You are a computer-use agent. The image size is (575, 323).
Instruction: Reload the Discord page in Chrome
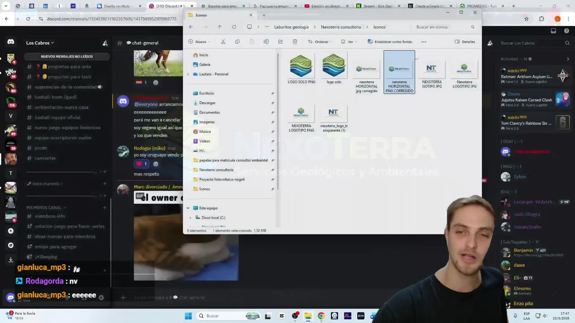28,19
